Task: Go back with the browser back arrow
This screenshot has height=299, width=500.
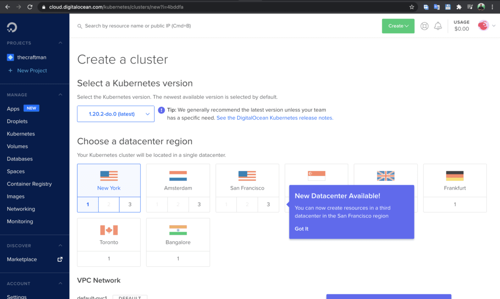Action: click(7, 7)
